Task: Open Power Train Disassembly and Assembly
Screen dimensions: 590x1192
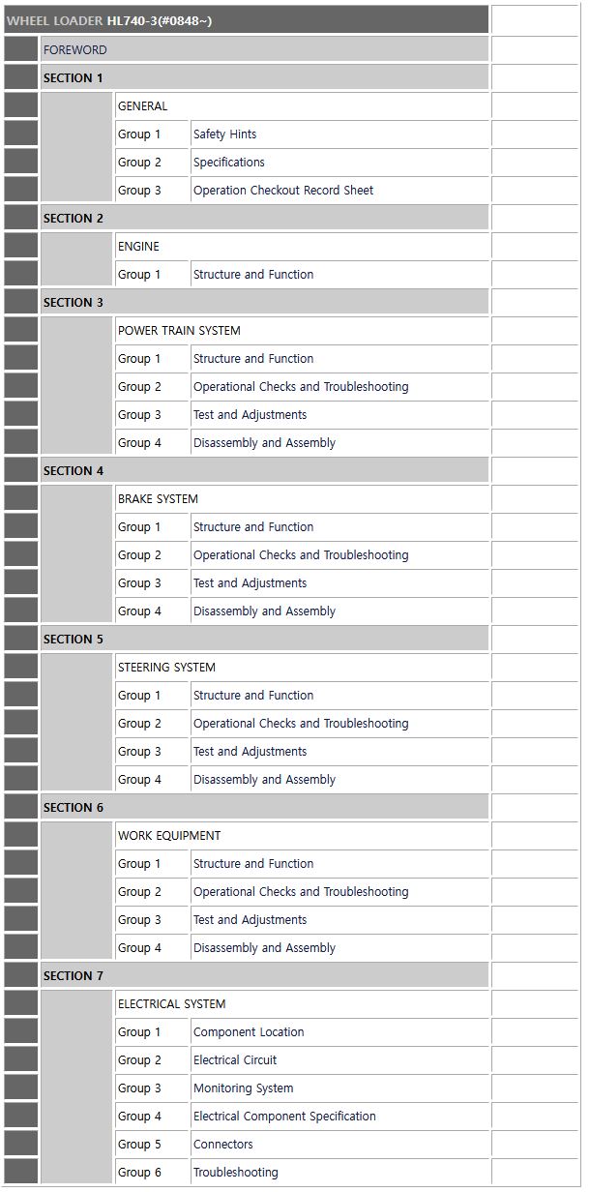Action: (264, 443)
